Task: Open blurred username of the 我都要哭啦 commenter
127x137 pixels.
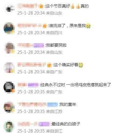Action: pos(25,45)
